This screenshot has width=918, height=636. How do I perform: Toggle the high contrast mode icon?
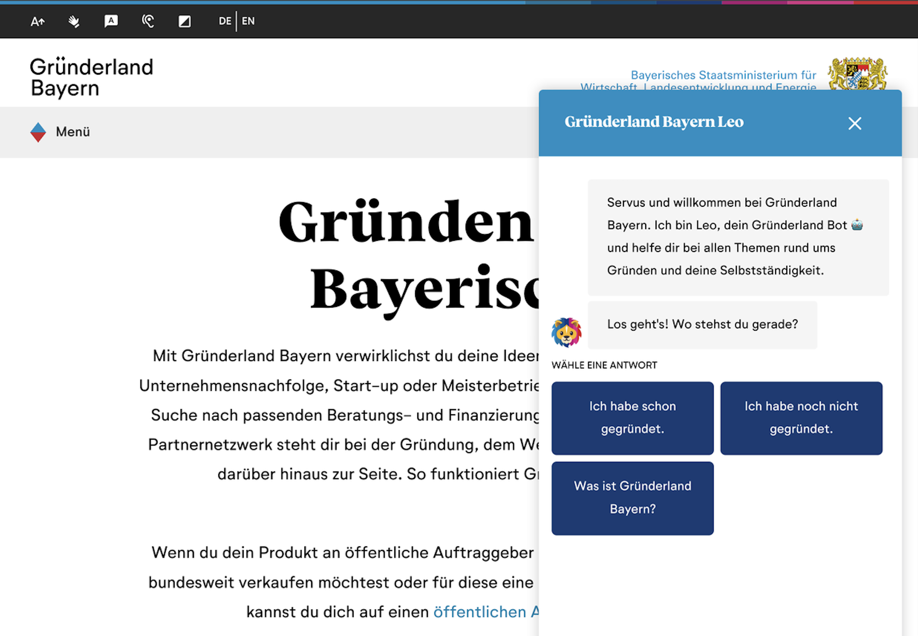pos(184,21)
